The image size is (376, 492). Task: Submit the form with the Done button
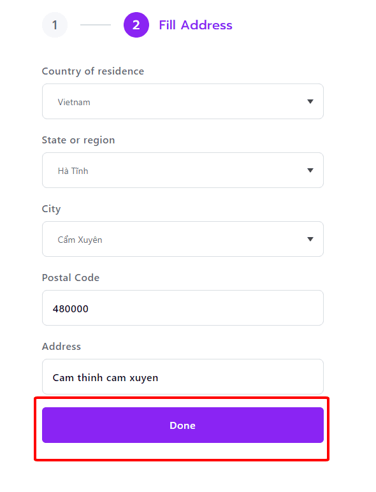[183, 425]
